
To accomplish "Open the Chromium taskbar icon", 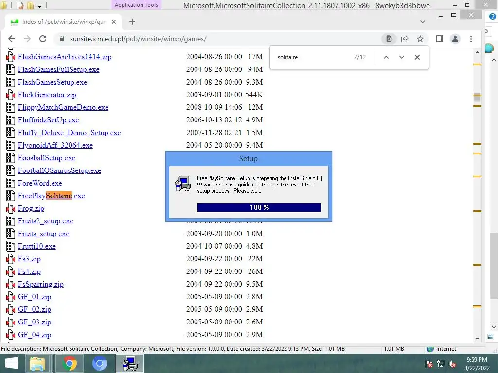I will tap(99, 363).
